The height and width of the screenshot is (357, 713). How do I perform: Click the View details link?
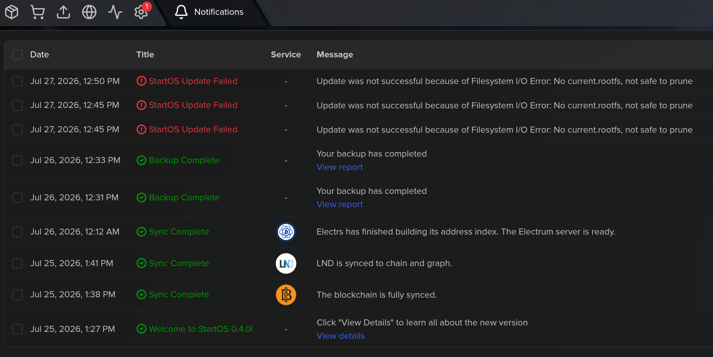pyautogui.click(x=341, y=336)
